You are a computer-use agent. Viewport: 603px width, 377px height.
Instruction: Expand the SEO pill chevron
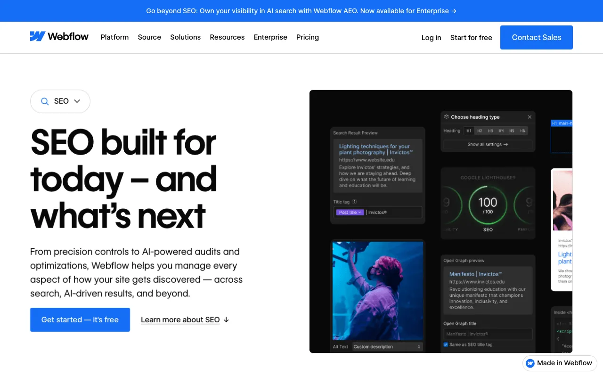77,101
